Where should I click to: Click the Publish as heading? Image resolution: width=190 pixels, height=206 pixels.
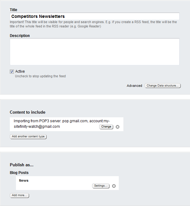click(21, 165)
